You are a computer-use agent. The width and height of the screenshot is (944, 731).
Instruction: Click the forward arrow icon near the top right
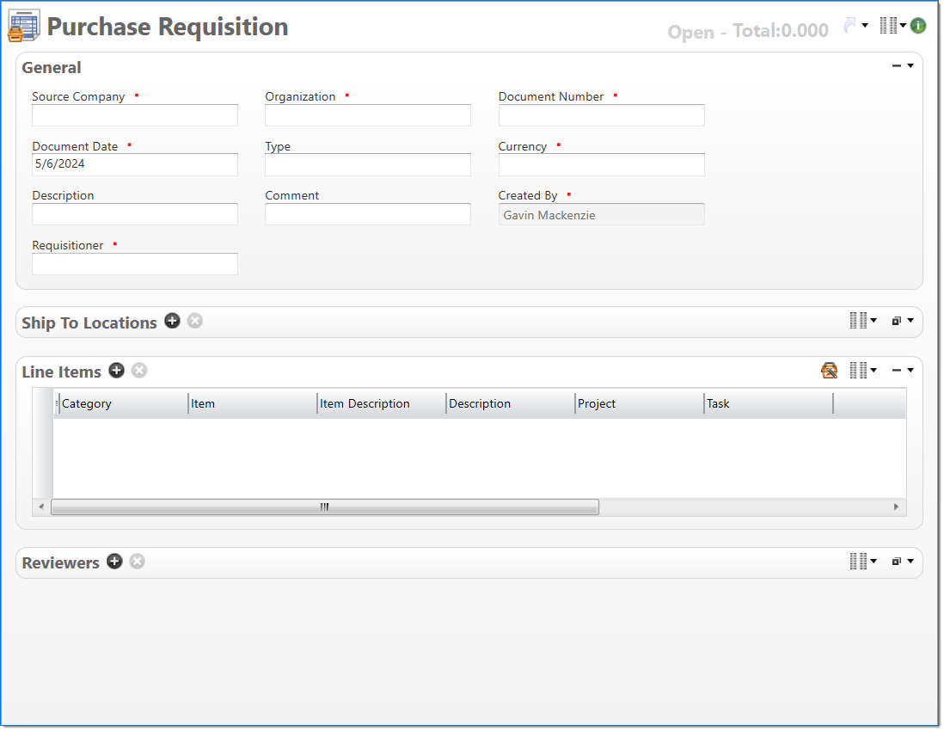(848, 23)
